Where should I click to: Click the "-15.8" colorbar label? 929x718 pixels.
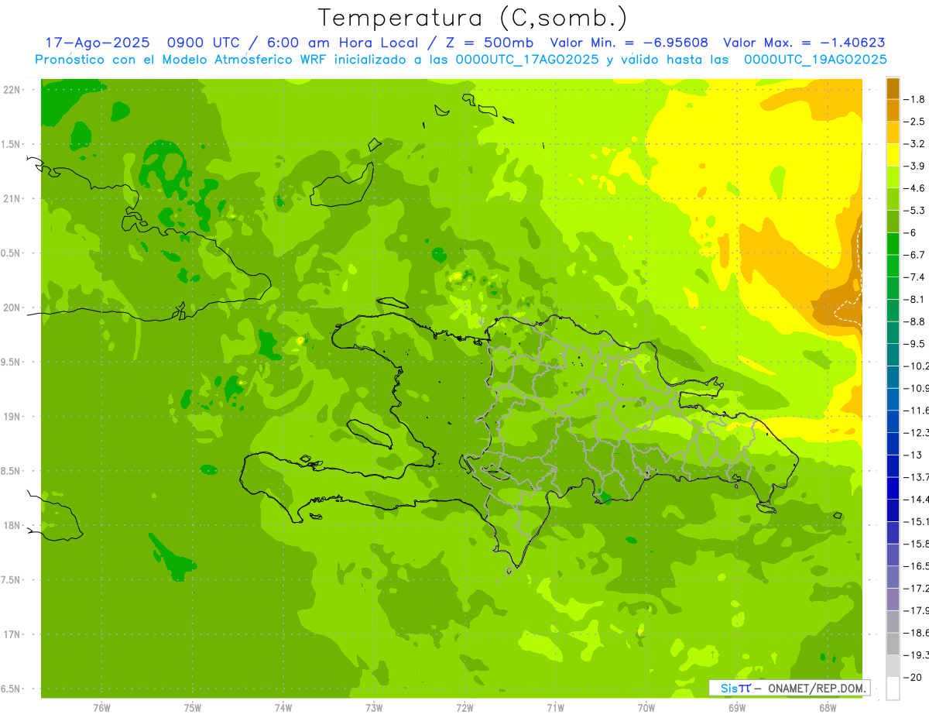point(917,545)
